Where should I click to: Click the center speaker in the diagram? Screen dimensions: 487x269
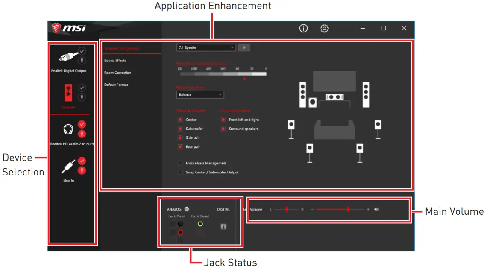[x=334, y=97]
